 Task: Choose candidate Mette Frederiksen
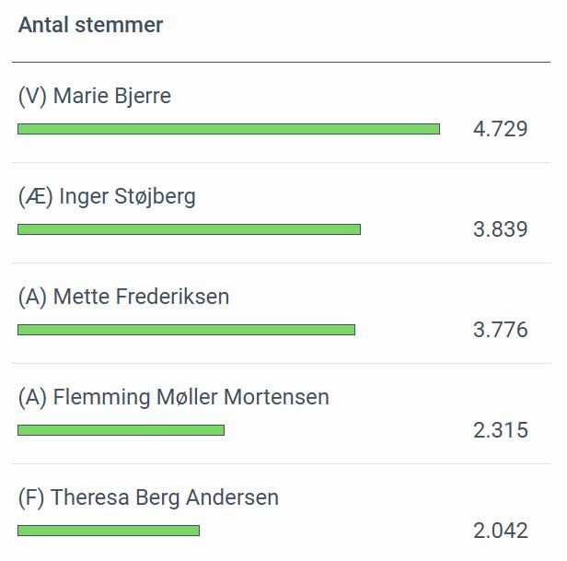(x=141, y=297)
